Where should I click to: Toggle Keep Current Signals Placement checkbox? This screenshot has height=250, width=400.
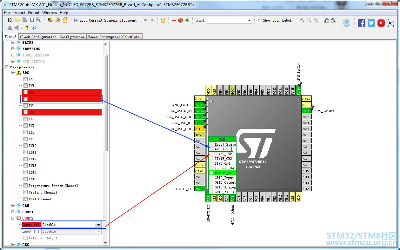pos(76,20)
